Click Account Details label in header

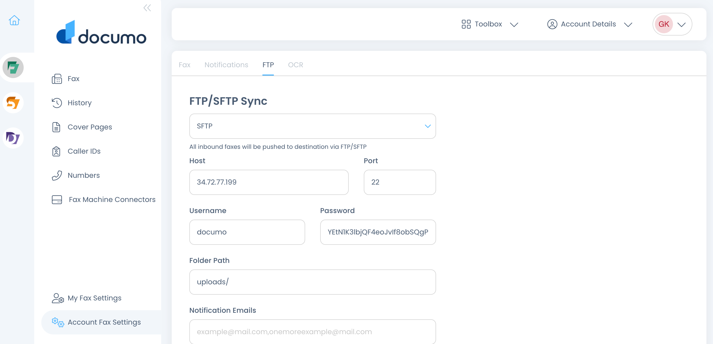click(588, 24)
